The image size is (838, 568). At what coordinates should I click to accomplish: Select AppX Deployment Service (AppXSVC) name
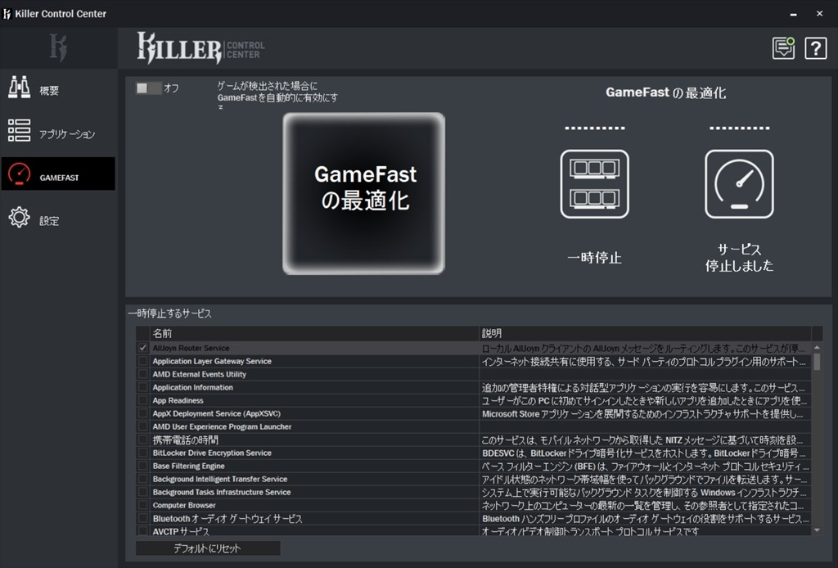[x=216, y=413]
